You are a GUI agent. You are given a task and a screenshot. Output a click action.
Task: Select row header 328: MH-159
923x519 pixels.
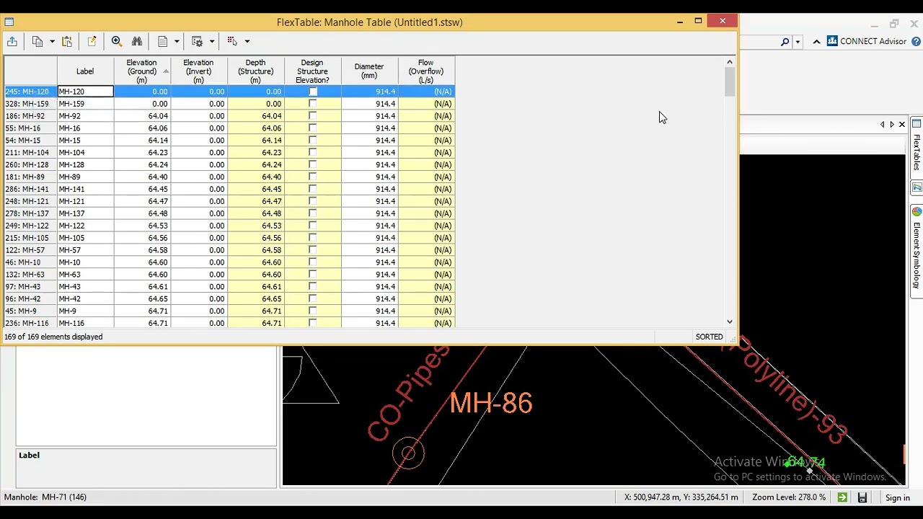click(30, 104)
